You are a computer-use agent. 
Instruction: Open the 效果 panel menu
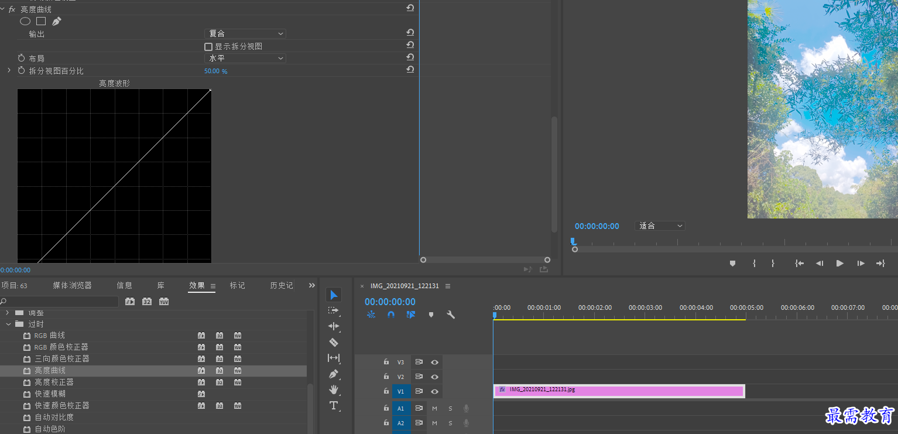(x=213, y=286)
